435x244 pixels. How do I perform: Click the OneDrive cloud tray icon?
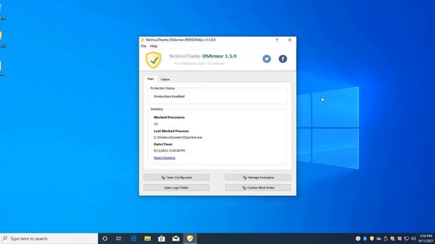pyautogui.click(x=379, y=239)
